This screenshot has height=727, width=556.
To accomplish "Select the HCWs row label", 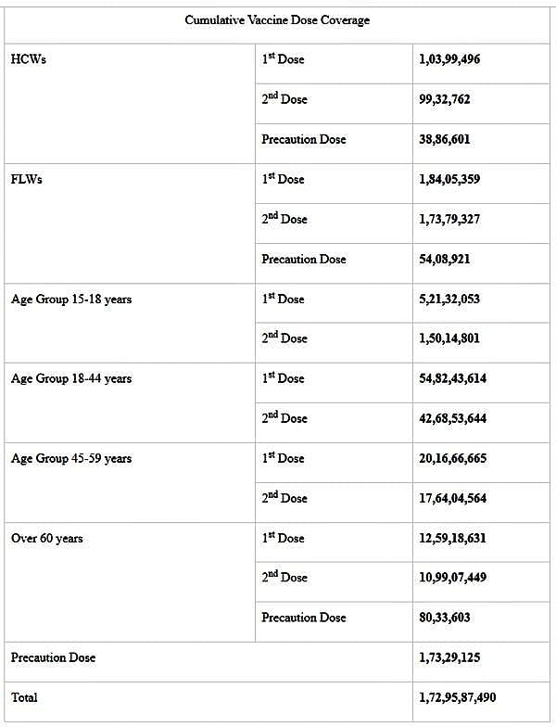I will pos(26,59).
